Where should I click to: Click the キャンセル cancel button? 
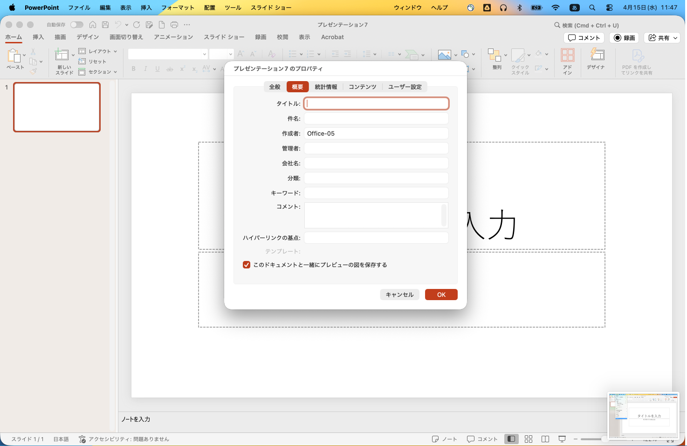pos(399,295)
